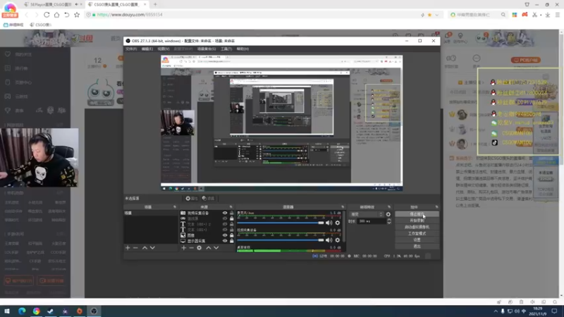Screen dimensions: 564x317
Task: Open the browser hamburger menu icon
Action: [558, 15]
